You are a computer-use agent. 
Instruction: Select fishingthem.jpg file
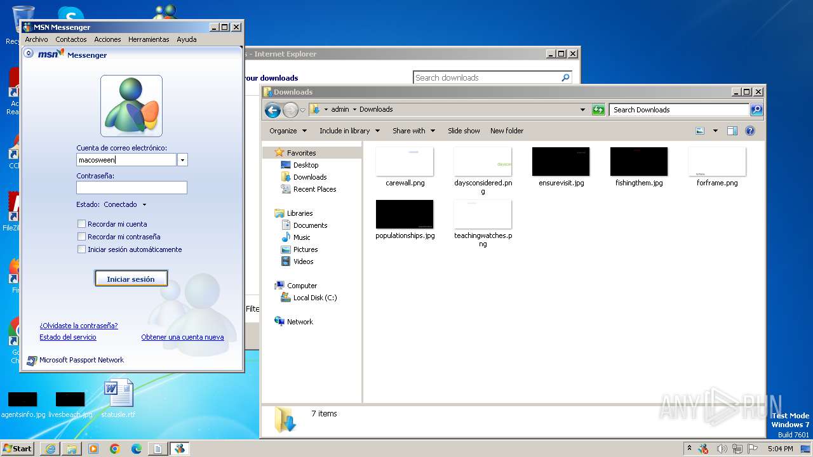coord(639,167)
